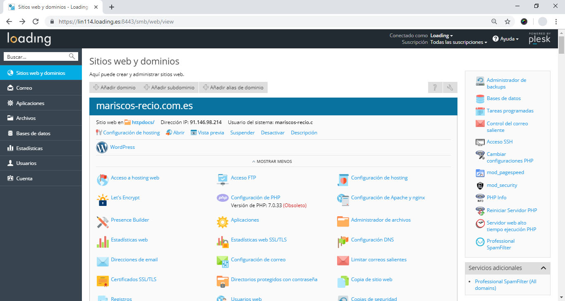Click the Configuración de PHP icon
Image resolution: width=565 pixels, height=301 pixels.
(223, 198)
